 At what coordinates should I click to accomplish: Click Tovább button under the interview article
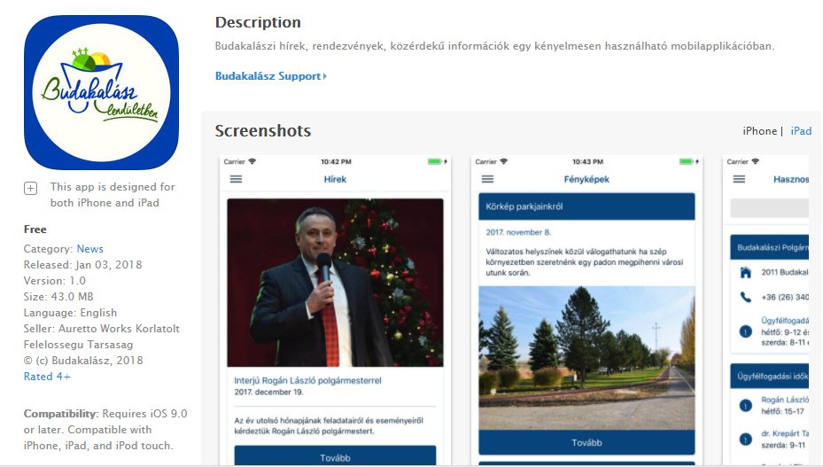(335, 455)
